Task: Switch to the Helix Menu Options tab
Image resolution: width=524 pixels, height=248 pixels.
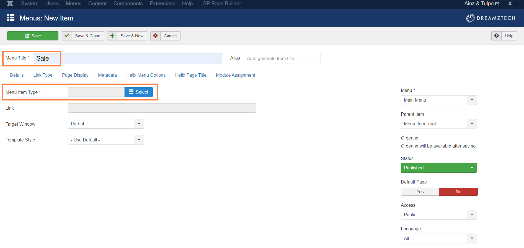Action: tap(146, 75)
